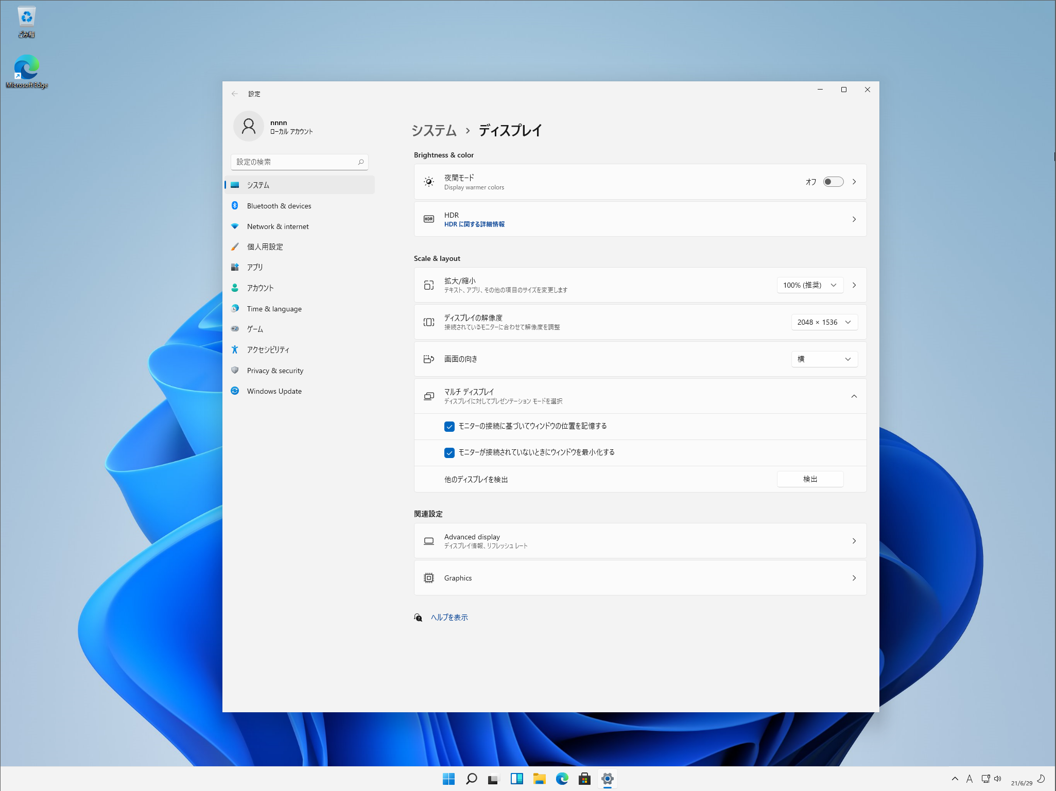Click the scale (拡大/縮小) row icon

[x=429, y=285]
